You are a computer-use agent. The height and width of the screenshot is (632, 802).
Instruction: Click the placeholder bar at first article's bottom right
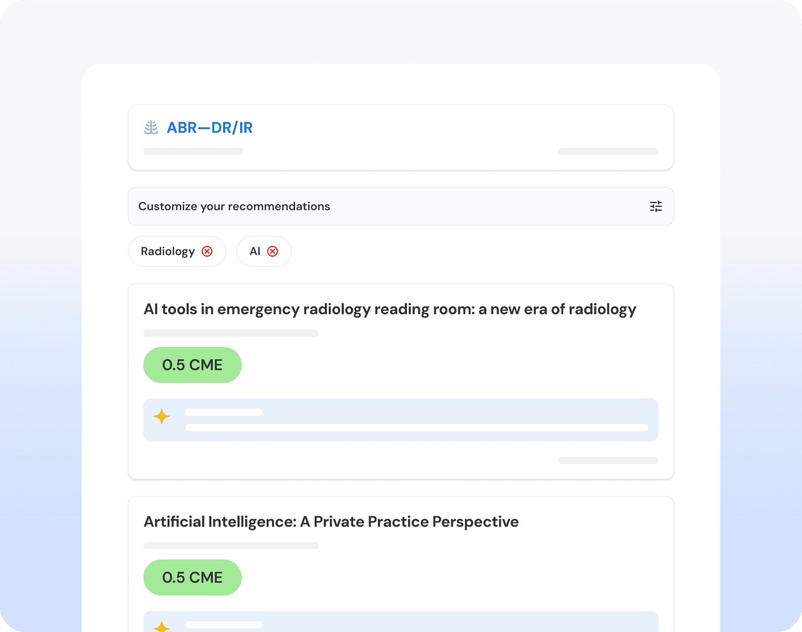[x=608, y=460]
